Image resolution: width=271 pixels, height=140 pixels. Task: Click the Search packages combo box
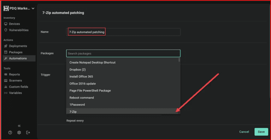(x=123, y=53)
